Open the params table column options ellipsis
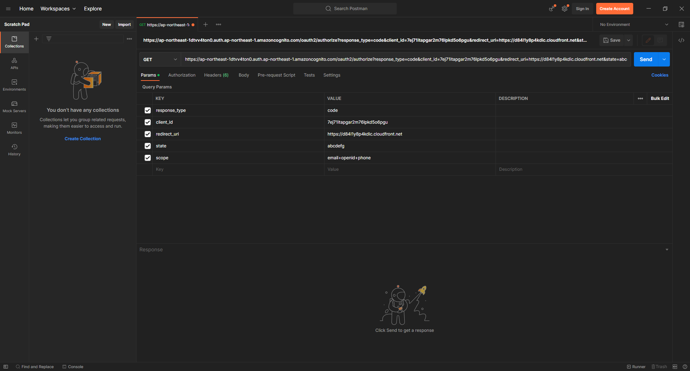Viewport: 690px width, 371px height. (640, 99)
